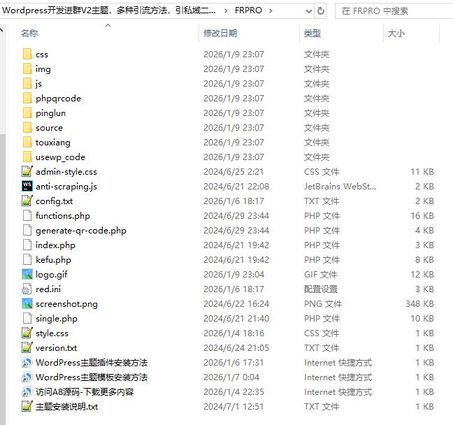The width and height of the screenshot is (453, 425).
Task: Click the logo.gif image icon
Action: tap(27, 274)
